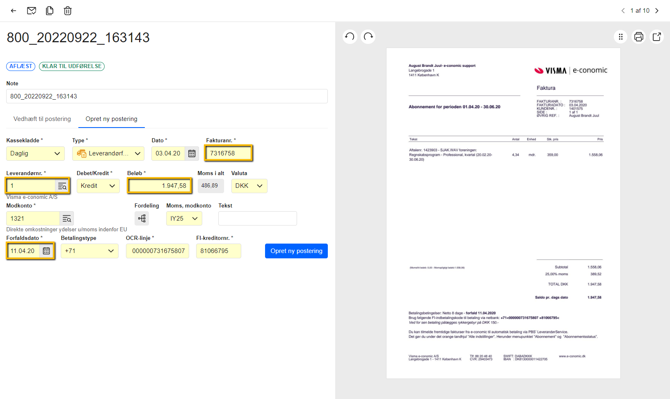Open the Modkonto lookup search
Viewport: 670px width, 399px height.
[x=66, y=218]
